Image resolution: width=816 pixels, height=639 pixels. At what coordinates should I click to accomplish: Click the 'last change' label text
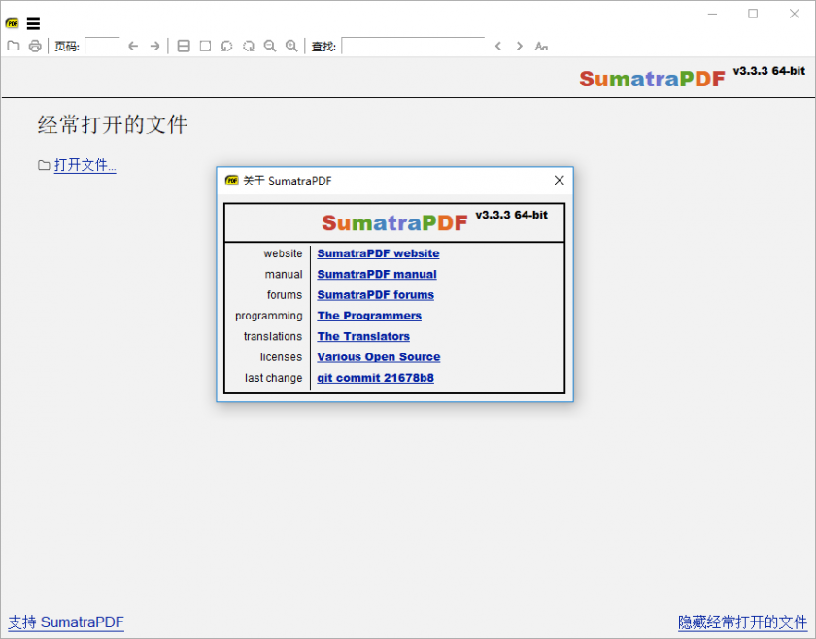coord(273,379)
